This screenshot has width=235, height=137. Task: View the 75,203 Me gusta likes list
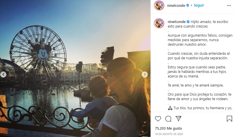click(x=168, y=128)
